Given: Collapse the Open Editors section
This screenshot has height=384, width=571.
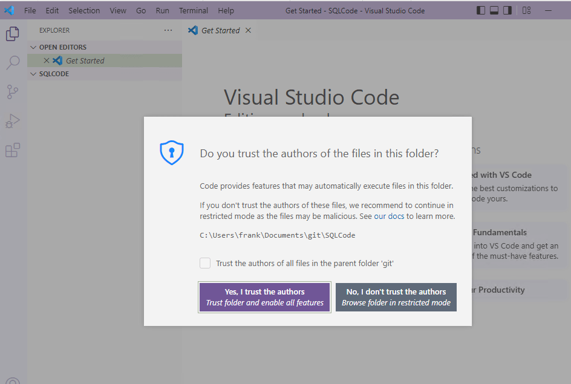Looking at the screenshot, I should coord(62,47).
